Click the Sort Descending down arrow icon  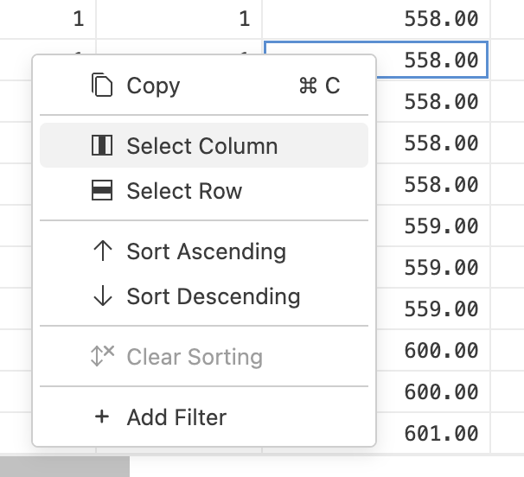102,296
